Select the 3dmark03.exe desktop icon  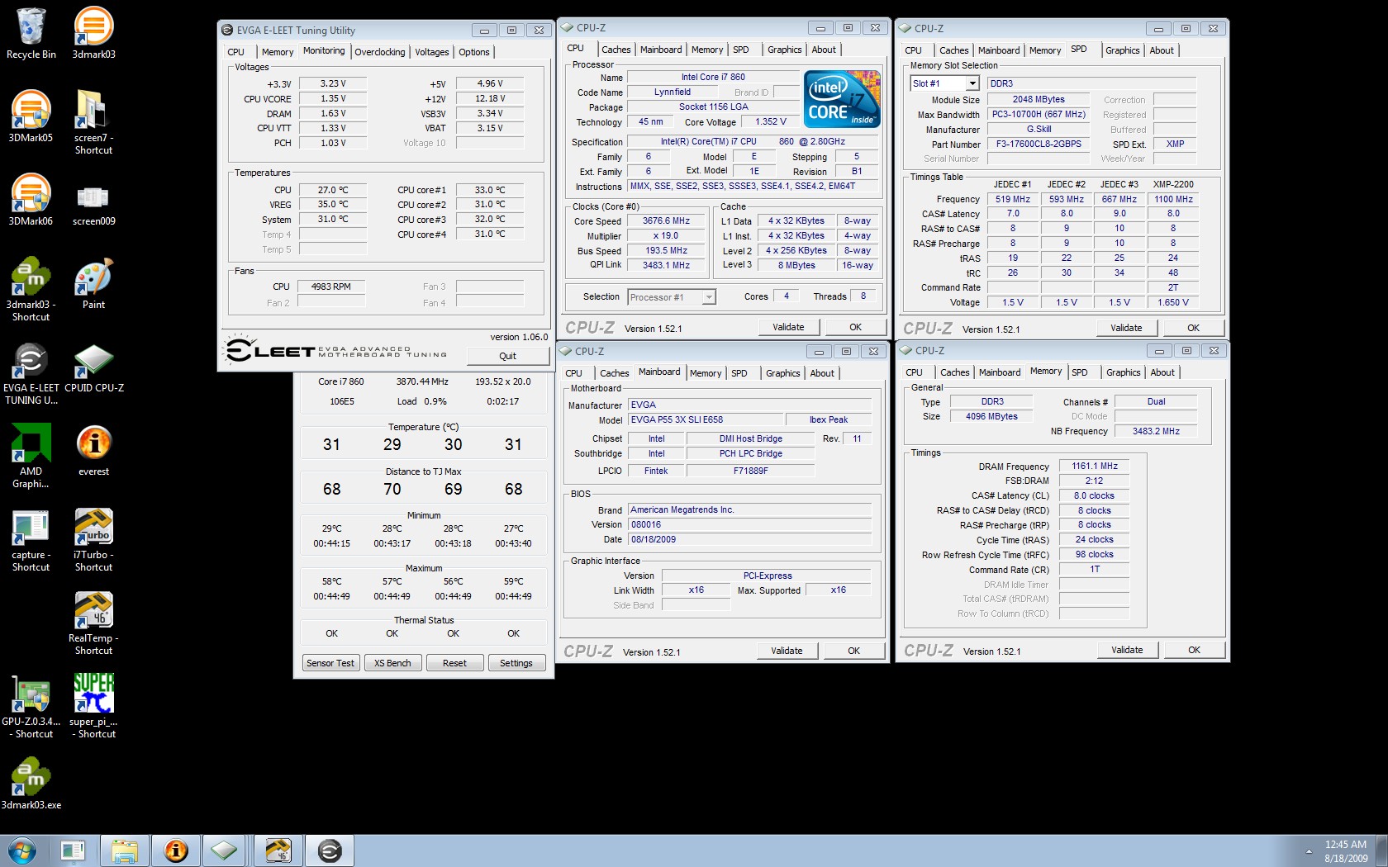[31, 784]
